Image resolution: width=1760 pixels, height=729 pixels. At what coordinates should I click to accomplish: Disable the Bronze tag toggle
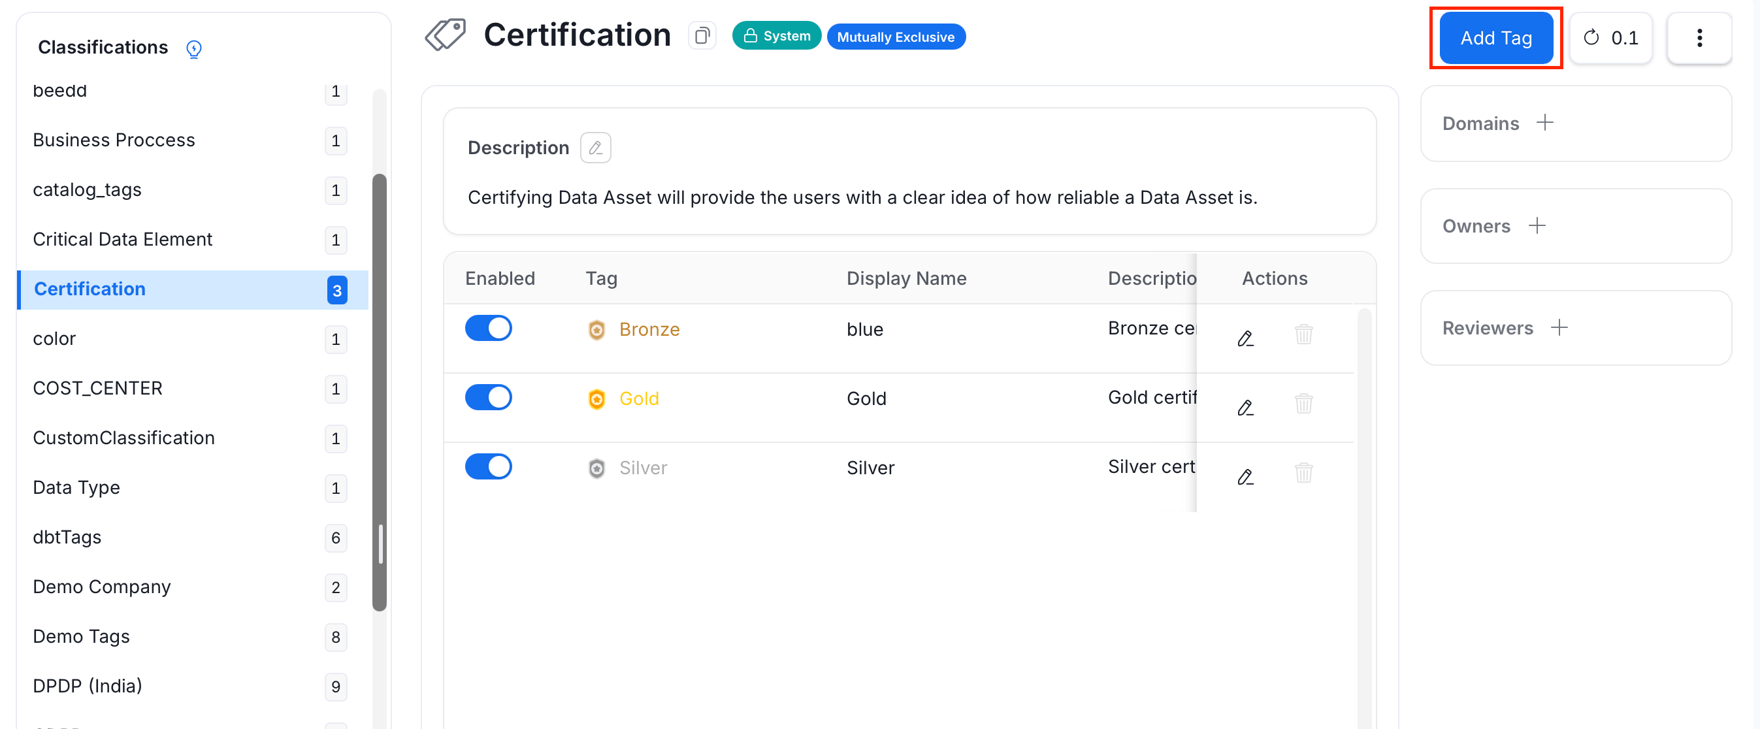pyautogui.click(x=489, y=328)
